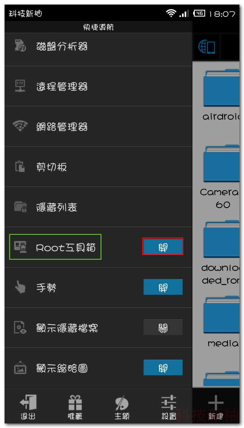244x428 pixels.
Task: Open the airdroid folder
Action: 222,95
